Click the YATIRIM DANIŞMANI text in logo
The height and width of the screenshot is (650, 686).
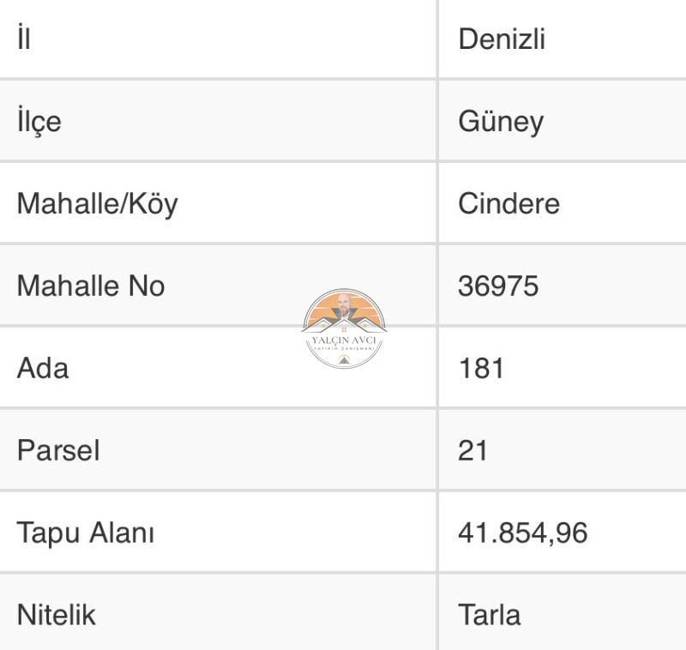[345, 349]
